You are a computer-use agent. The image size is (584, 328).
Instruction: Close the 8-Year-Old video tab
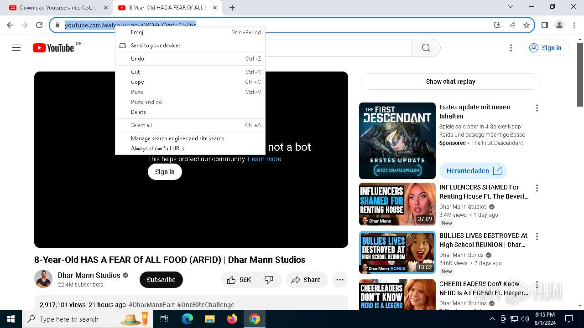click(x=215, y=8)
